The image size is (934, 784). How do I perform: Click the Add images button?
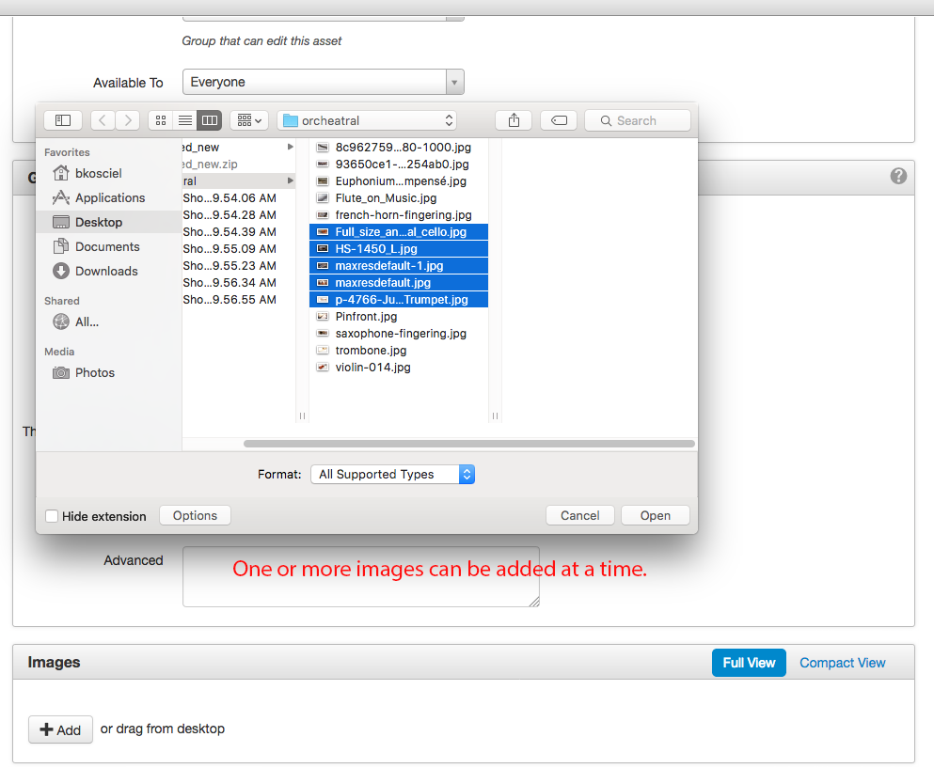[60, 729]
